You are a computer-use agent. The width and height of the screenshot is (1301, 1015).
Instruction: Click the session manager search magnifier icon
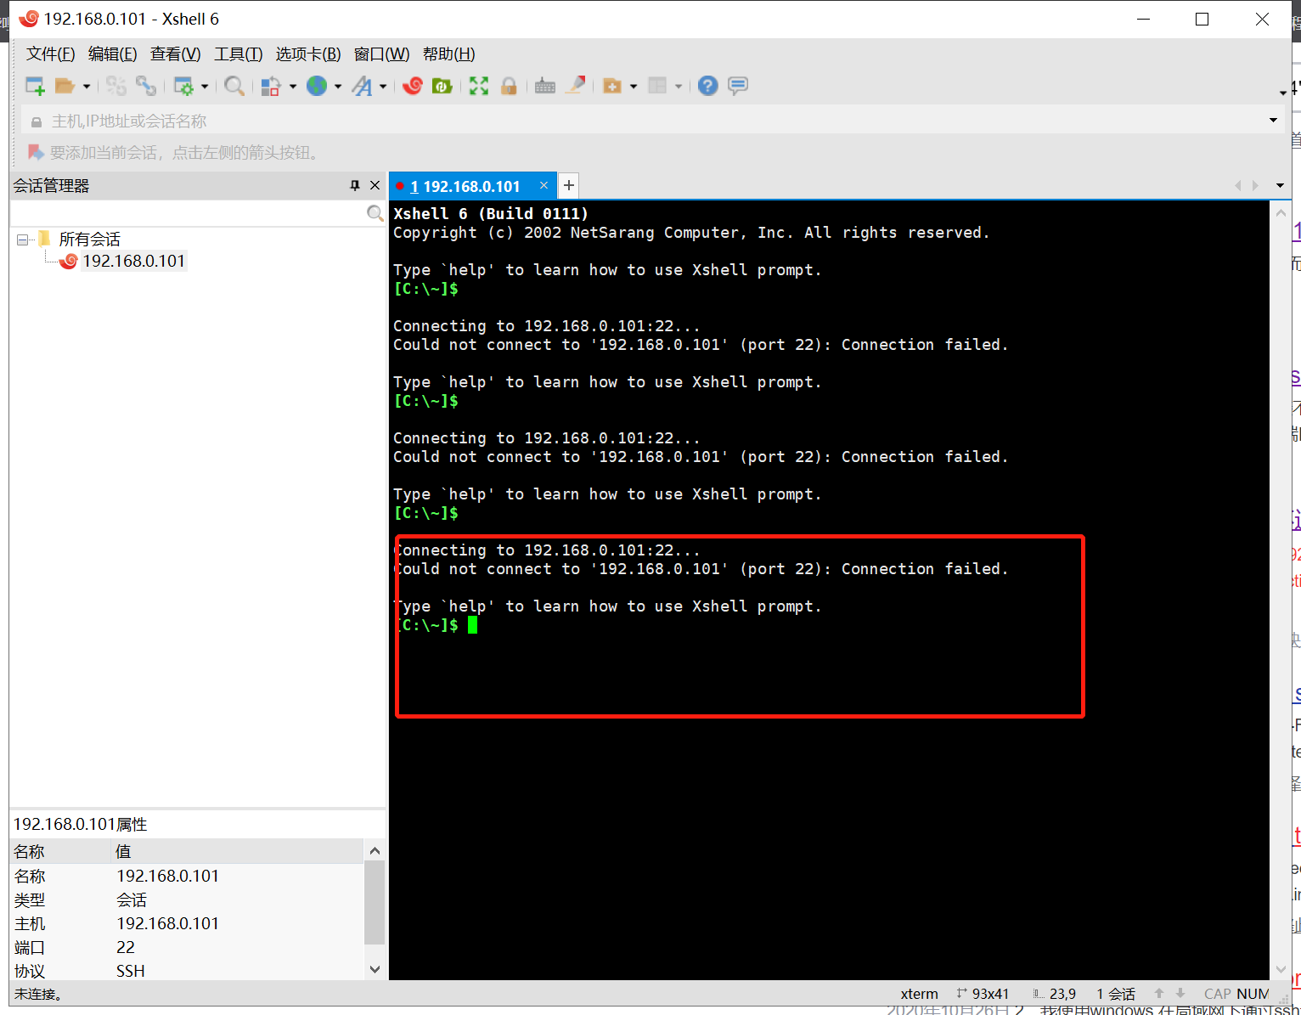(x=375, y=213)
